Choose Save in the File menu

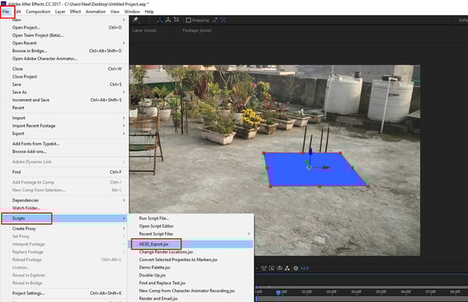(65, 85)
